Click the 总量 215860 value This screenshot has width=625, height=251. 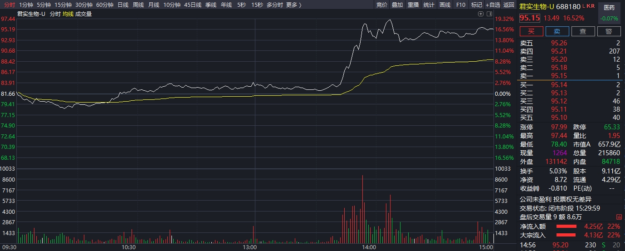pyautogui.click(x=609, y=153)
